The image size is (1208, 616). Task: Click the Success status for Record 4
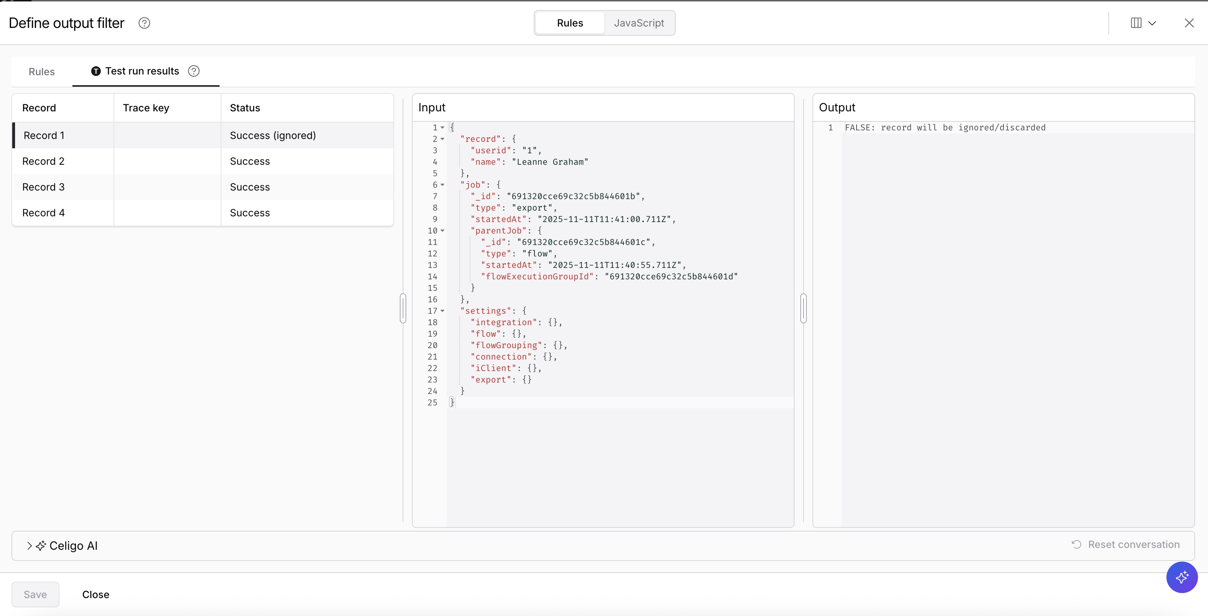click(x=250, y=213)
